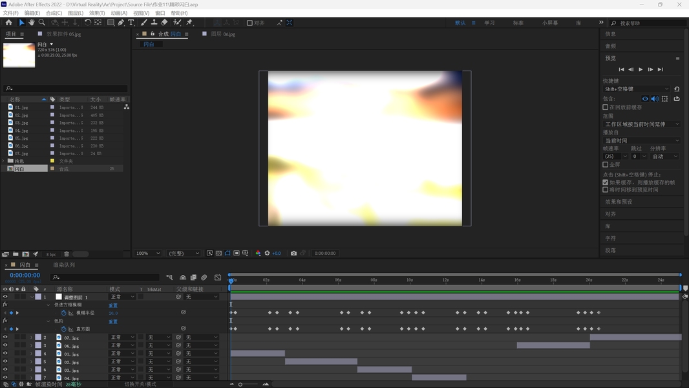Screen dimensions: 689x388
Task: Click label color of layer 07.jpg
Action: pos(38,338)
